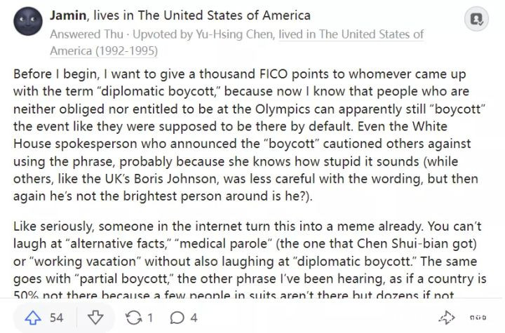Open the comments speech bubble
Image resolution: width=505 pixels, height=333 pixels.
(178, 318)
